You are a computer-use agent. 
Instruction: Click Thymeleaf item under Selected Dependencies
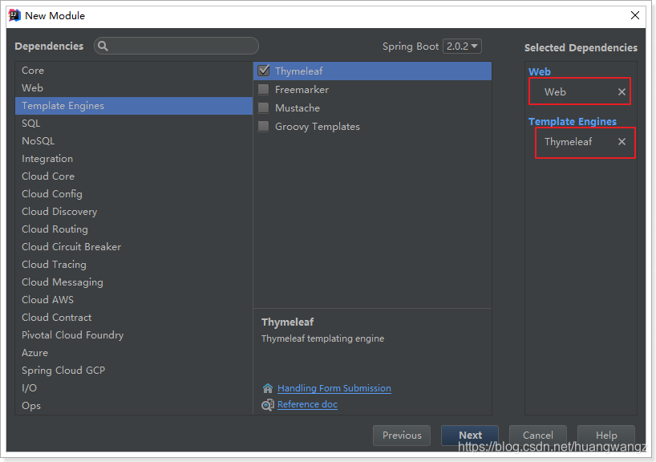click(x=568, y=142)
